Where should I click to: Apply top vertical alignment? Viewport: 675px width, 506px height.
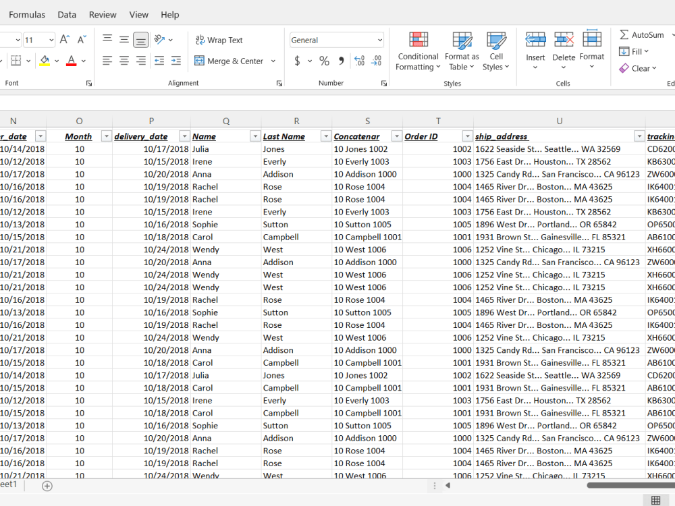coord(107,40)
